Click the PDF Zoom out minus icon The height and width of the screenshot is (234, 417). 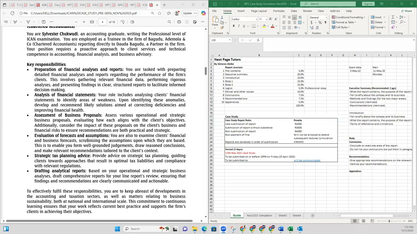(x=76, y=22)
